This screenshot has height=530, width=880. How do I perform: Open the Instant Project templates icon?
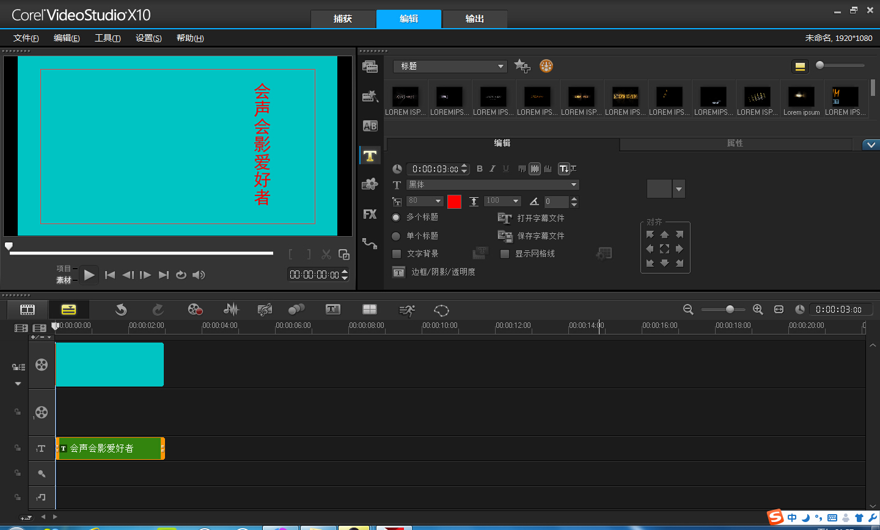[370, 96]
